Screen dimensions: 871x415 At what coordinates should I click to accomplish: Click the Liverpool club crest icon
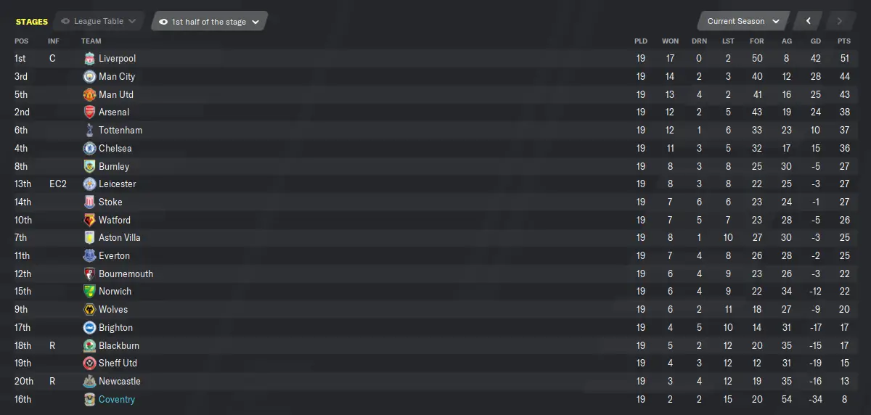(x=89, y=58)
